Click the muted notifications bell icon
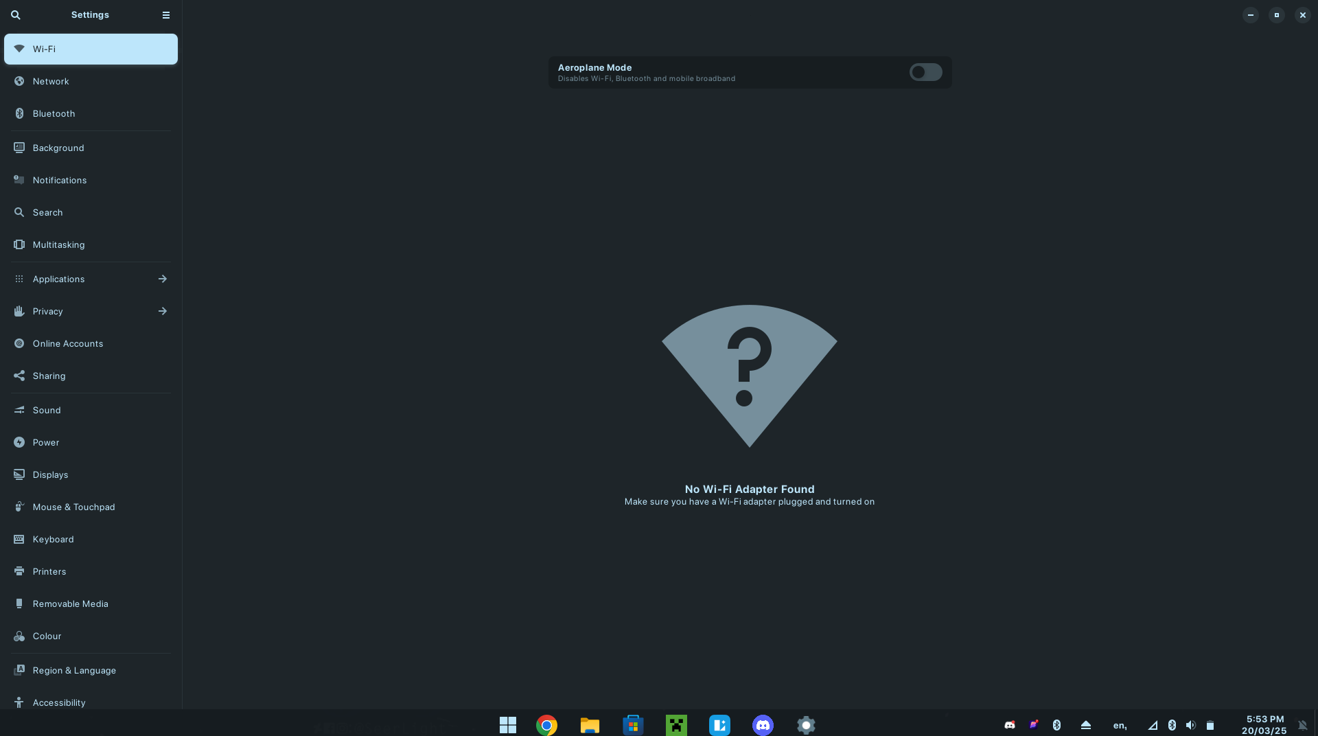The height and width of the screenshot is (736, 1318). coord(1302,725)
